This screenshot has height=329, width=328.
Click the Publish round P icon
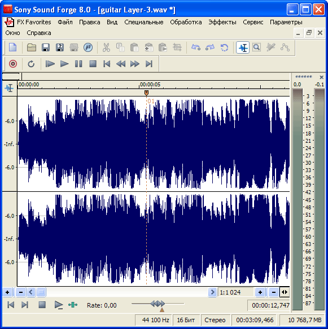click(88, 47)
